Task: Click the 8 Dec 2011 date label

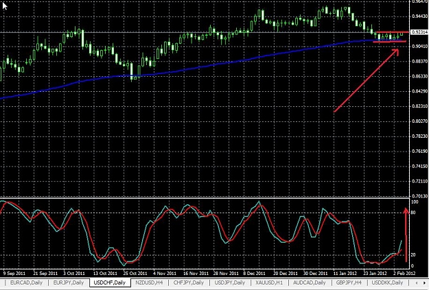Action: (254, 273)
